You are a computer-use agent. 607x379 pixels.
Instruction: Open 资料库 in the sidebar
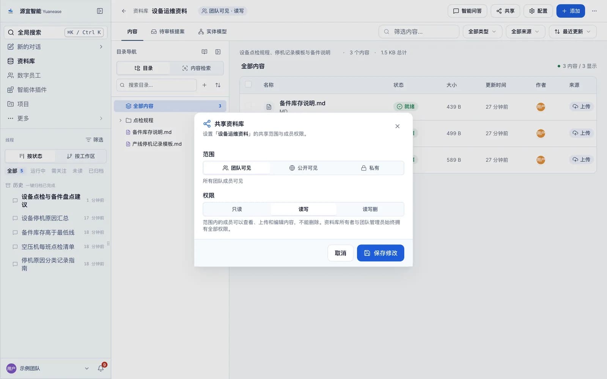click(55, 61)
